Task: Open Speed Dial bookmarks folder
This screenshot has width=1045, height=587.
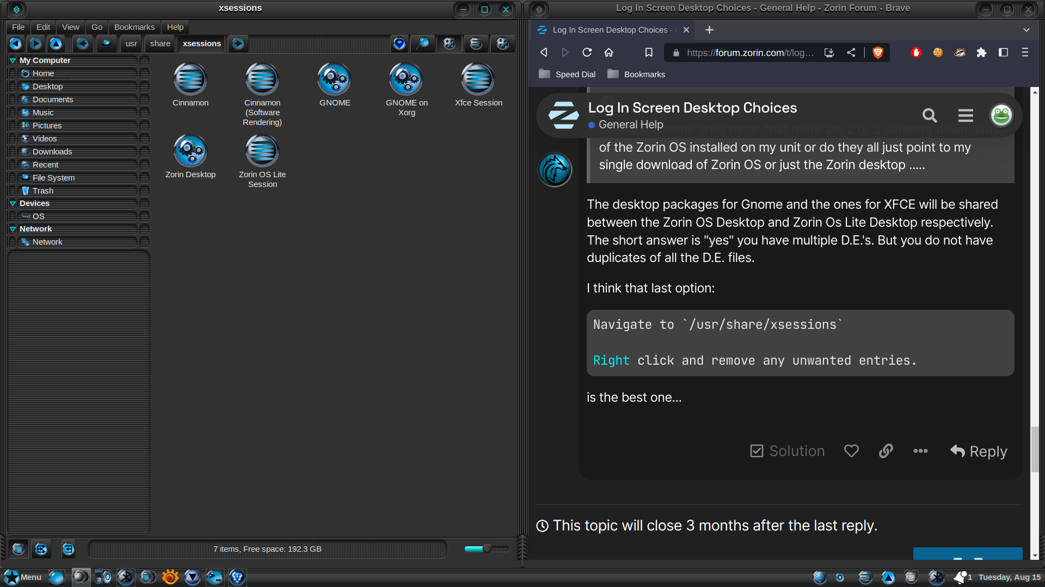Action: coord(567,74)
